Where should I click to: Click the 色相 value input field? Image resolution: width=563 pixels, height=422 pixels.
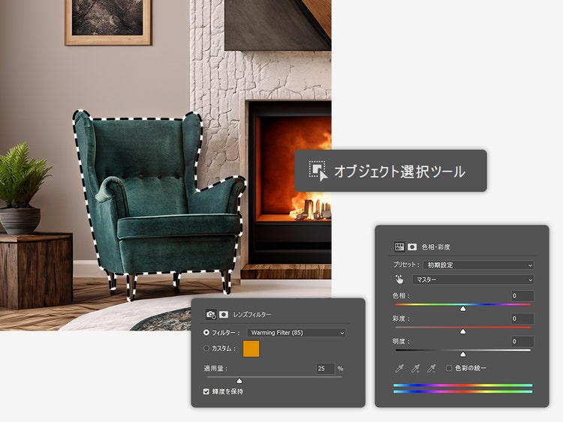click(x=522, y=296)
